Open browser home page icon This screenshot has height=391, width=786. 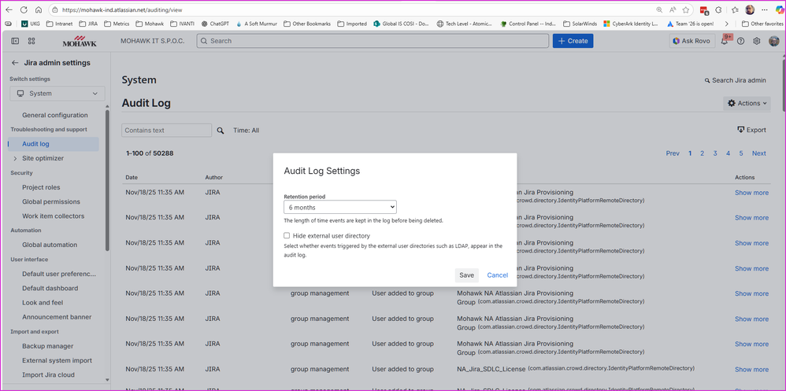(39, 9)
